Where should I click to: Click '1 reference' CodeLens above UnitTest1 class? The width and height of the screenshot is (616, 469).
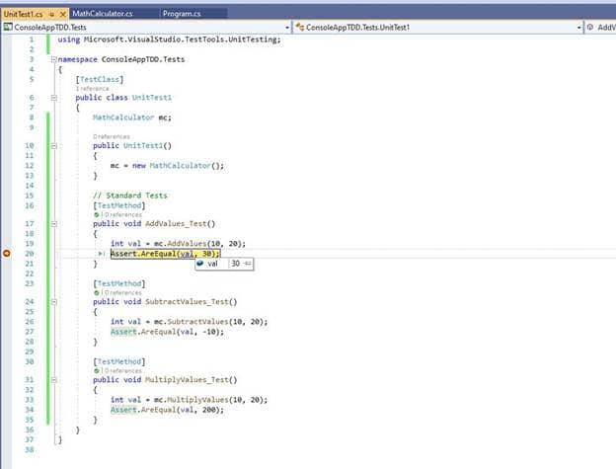pyautogui.click(x=93, y=89)
